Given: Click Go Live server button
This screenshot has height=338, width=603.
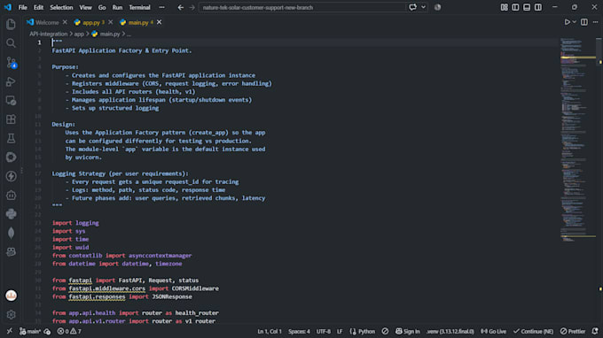Looking at the screenshot, I should [x=493, y=331].
